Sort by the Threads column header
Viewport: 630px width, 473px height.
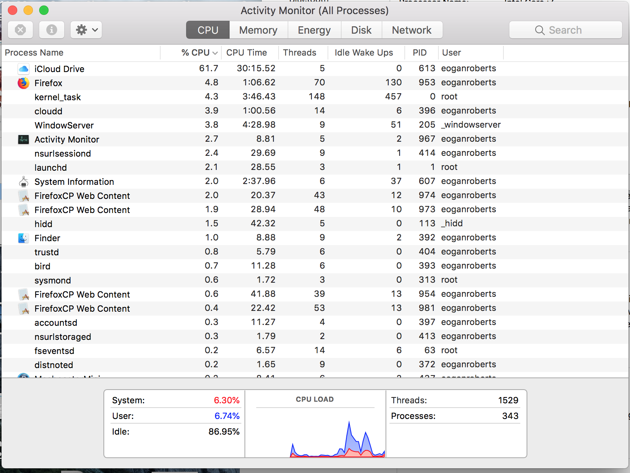304,52
